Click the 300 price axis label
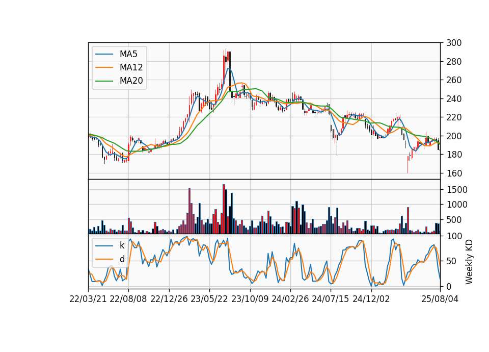The height and width of the screenshot is (352, 489). click(x=454, y=43)
